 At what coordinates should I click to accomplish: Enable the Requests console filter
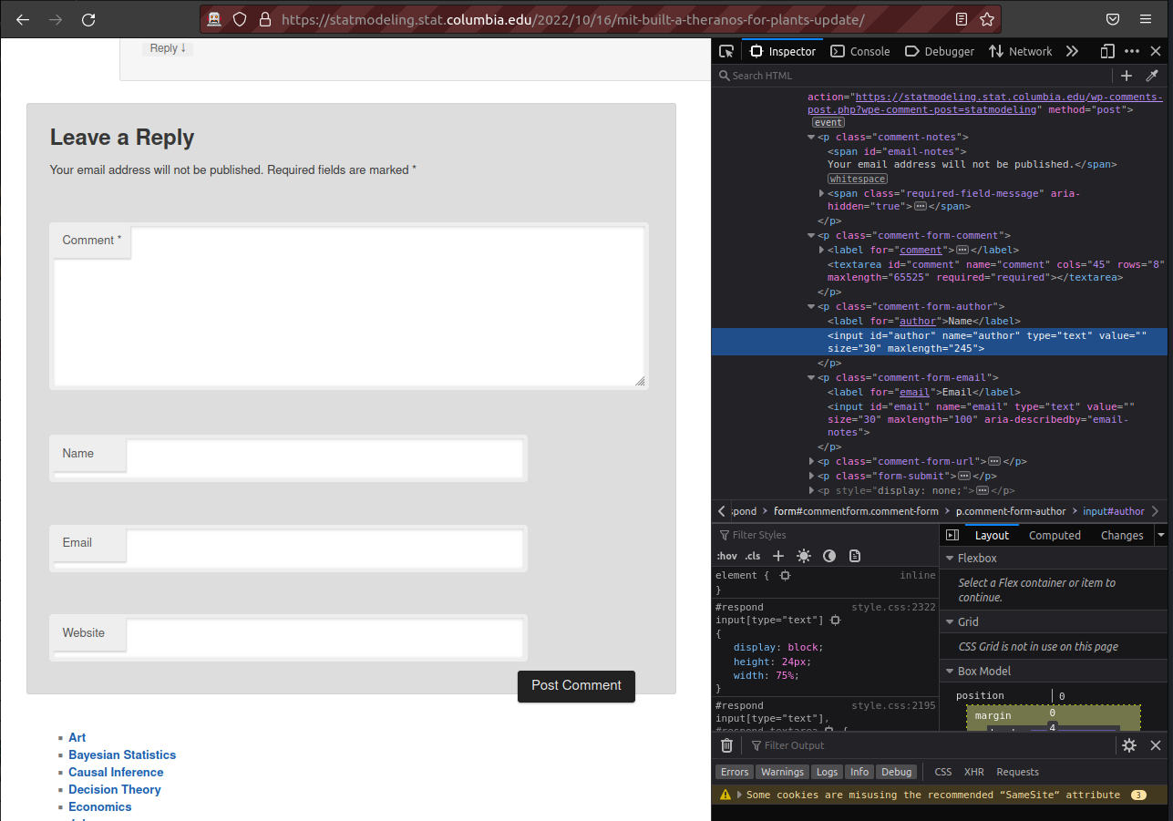[x=1017, y=772]
